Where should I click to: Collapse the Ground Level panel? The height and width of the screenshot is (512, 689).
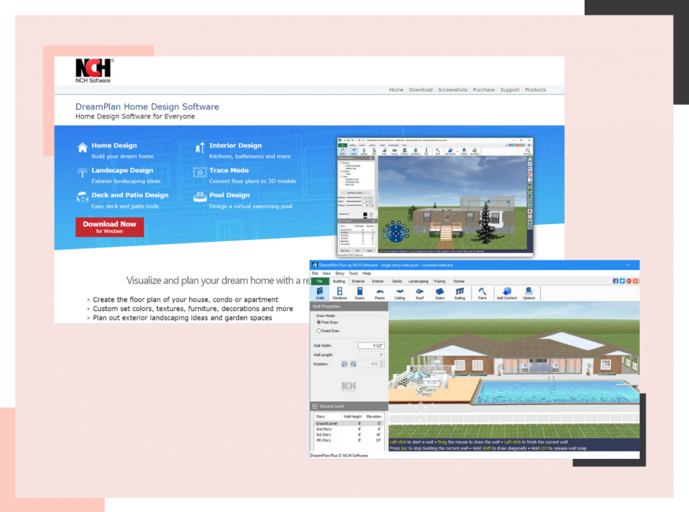tap(315, 406)
